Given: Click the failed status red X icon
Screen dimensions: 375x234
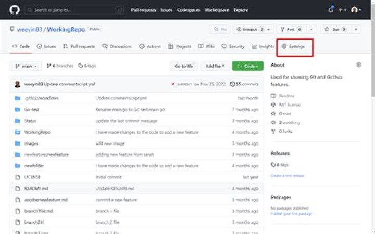Looking at the screenshot, I should coord(173,84).
